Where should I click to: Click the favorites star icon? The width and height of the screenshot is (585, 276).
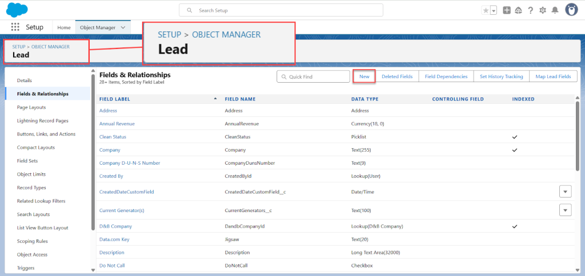486,10
